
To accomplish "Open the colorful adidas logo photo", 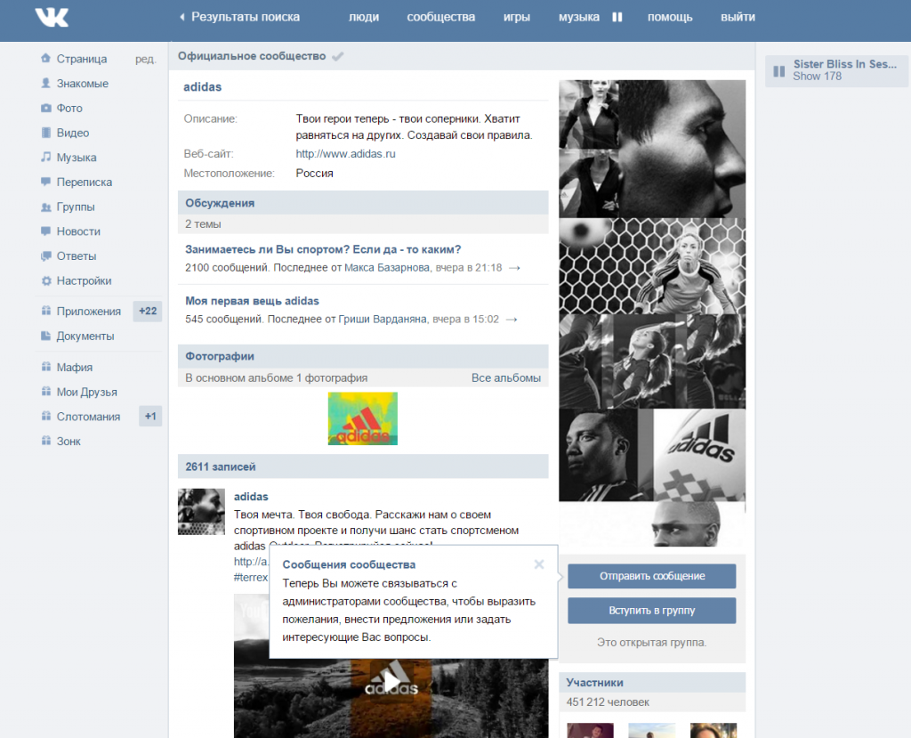I will (362, 418).
